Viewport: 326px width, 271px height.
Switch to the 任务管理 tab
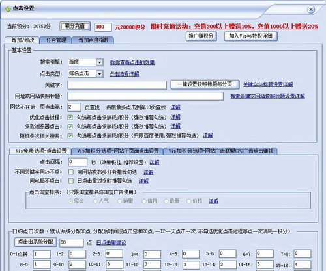pos(56,40)
